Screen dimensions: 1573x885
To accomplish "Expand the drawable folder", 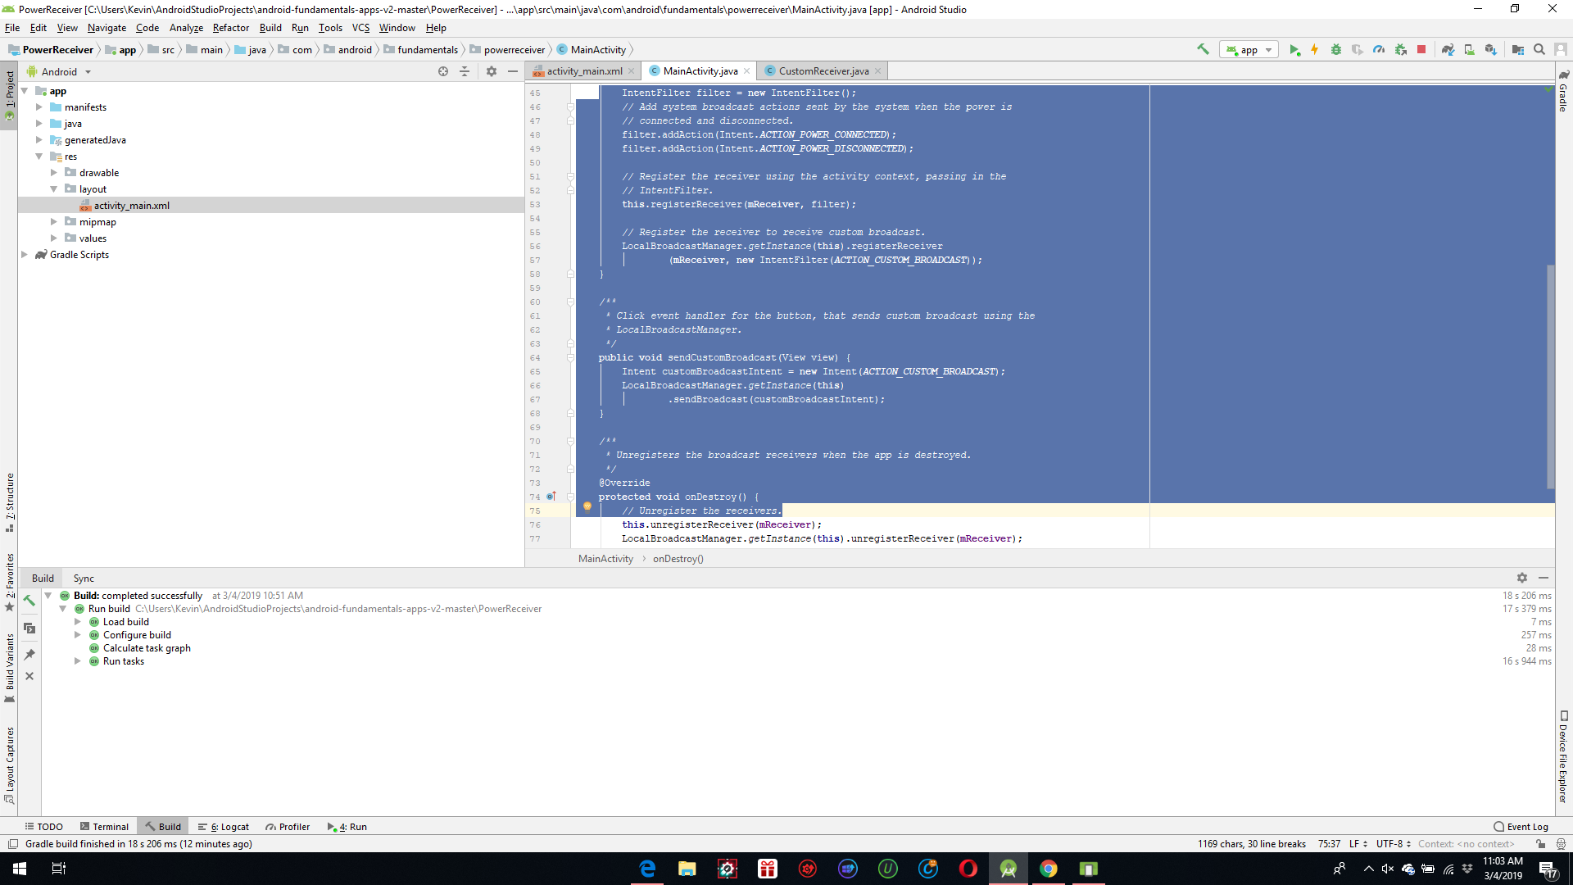I will coord(54,173).
